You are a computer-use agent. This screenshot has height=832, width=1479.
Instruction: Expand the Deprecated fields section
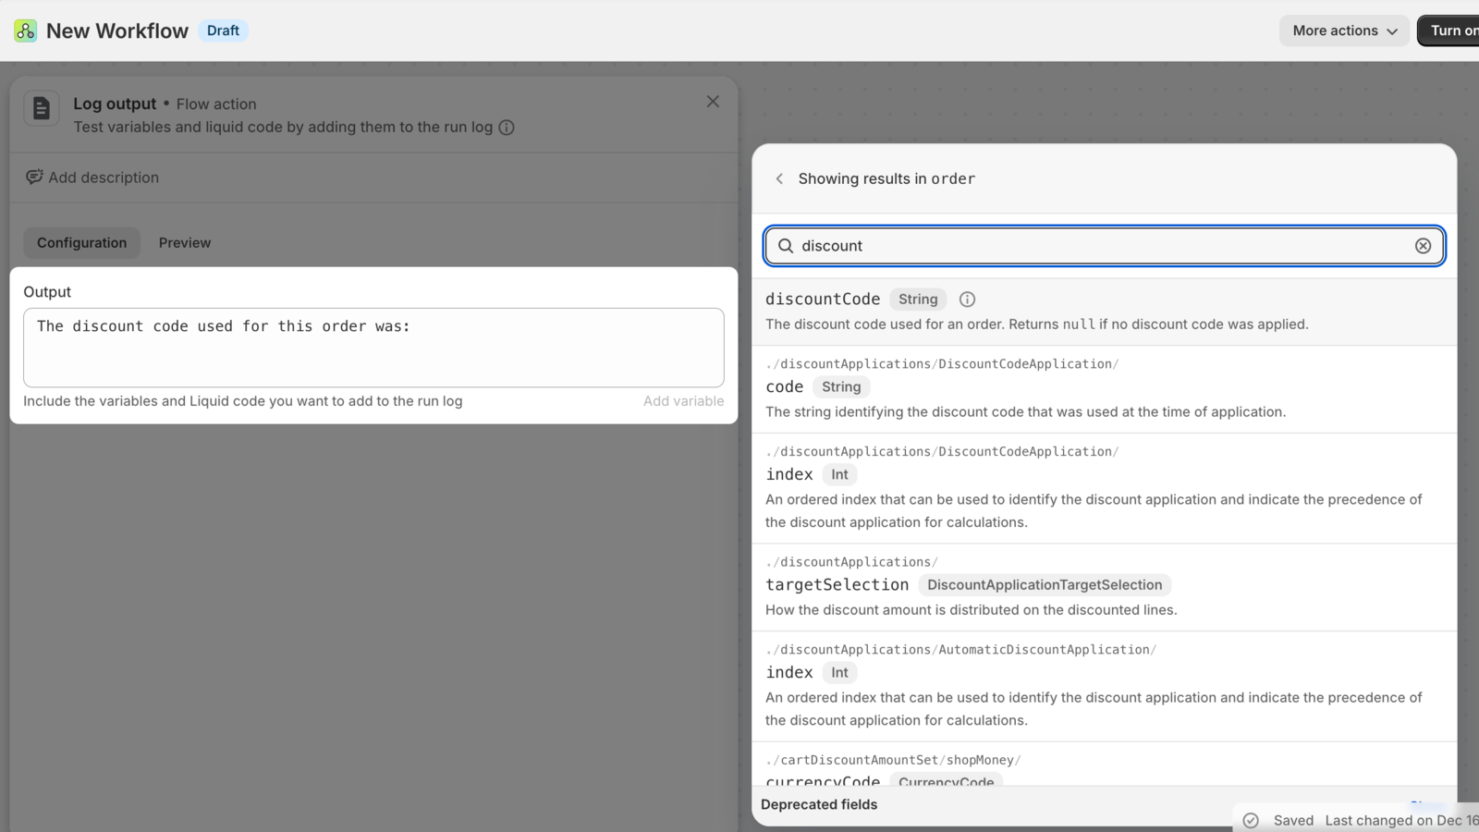pyautogui.click(x=819, y=804)
